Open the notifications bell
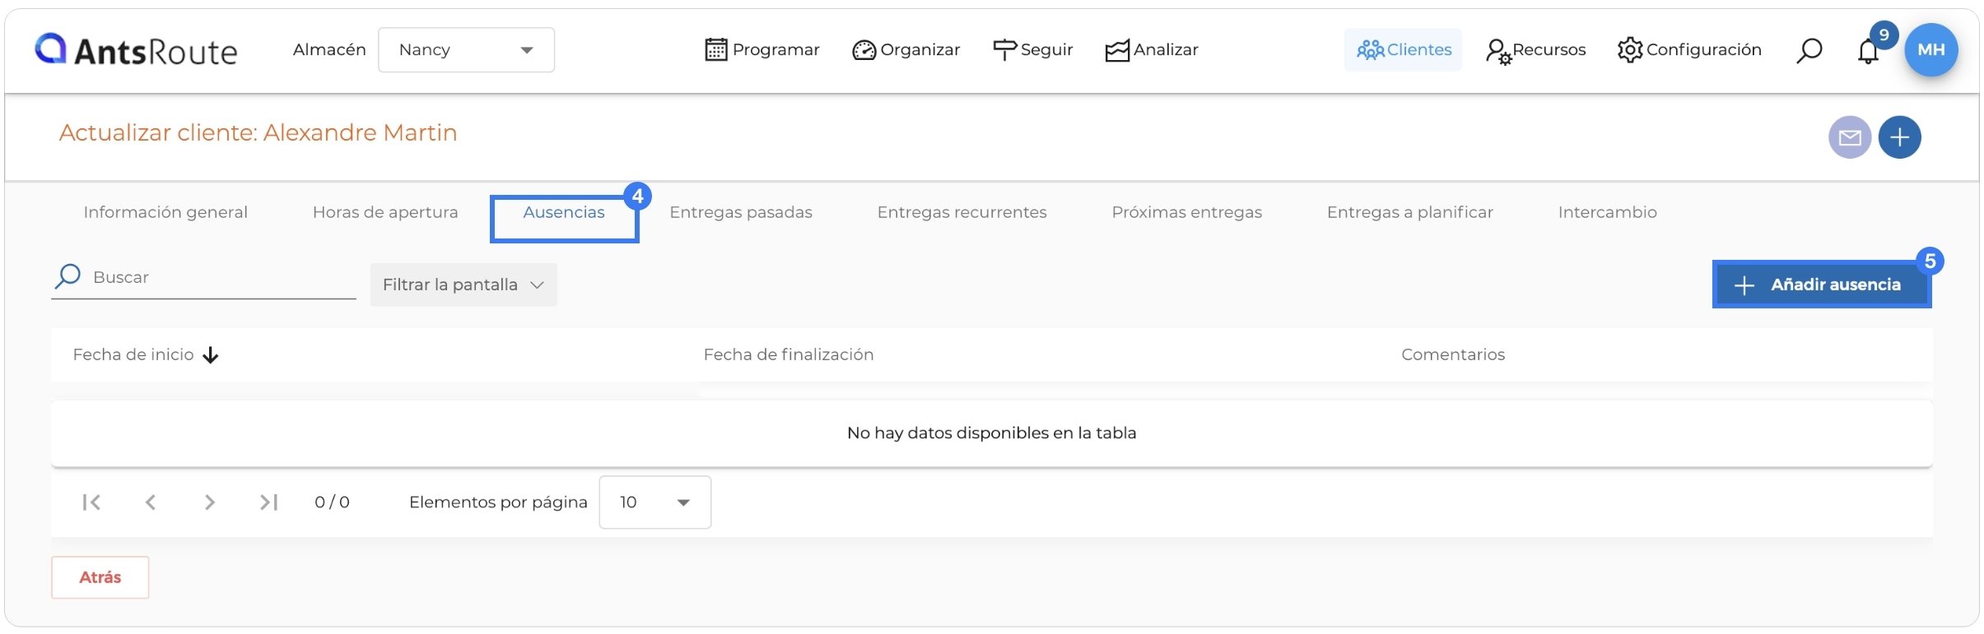 pyautogui.click(x=1868, y=52)
